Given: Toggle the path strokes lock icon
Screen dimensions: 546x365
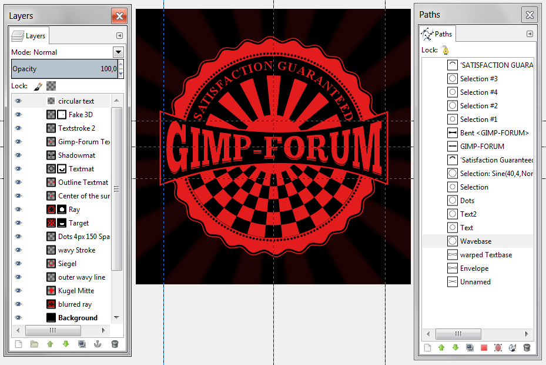Looking at the screenshot, I should click(x=445, y=50).
